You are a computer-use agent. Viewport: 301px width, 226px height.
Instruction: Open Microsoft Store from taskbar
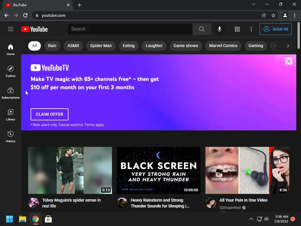click(48, 219)
